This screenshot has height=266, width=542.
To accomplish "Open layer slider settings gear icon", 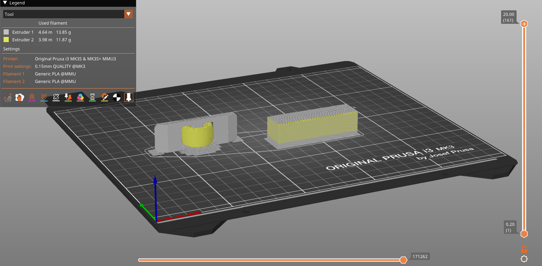I will click(524, 259).
